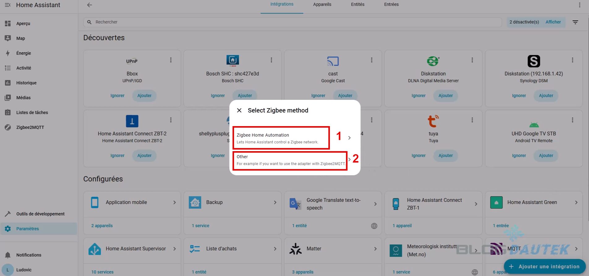Open the filter icon beside Afficher
The height and width of the screenshot is (276, 589).
point(575,22)
